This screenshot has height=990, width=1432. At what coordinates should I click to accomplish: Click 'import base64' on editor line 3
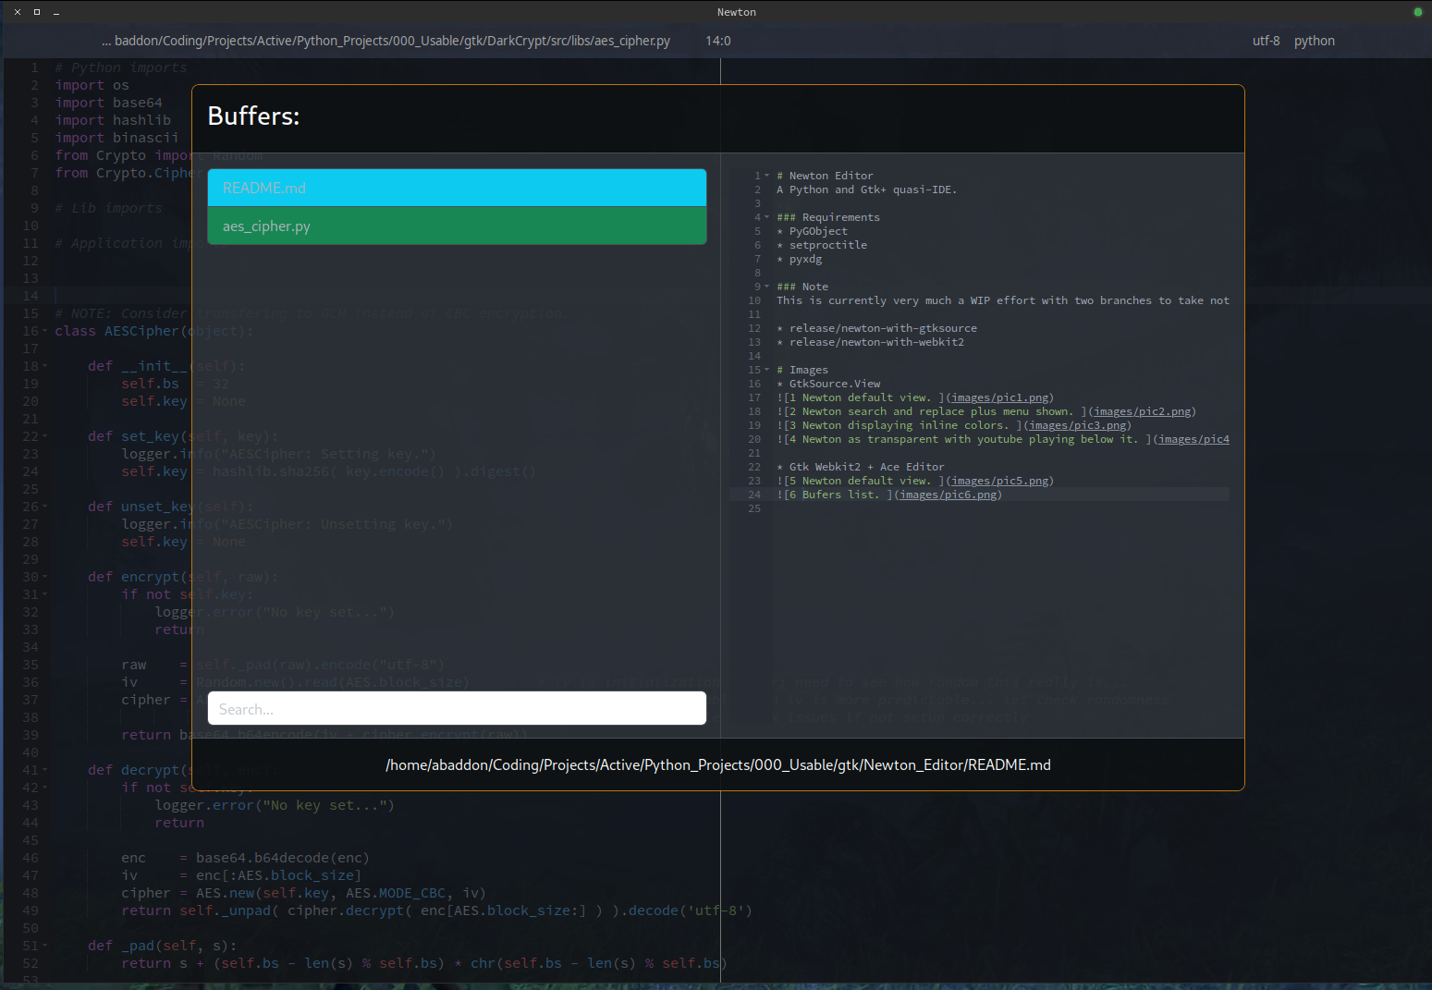point(108,103)
